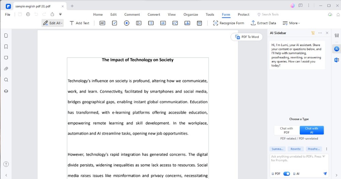The height and width of the screenshot is (179, 341).
Task: Click the redo arrow icon
Action: point(44,14)
